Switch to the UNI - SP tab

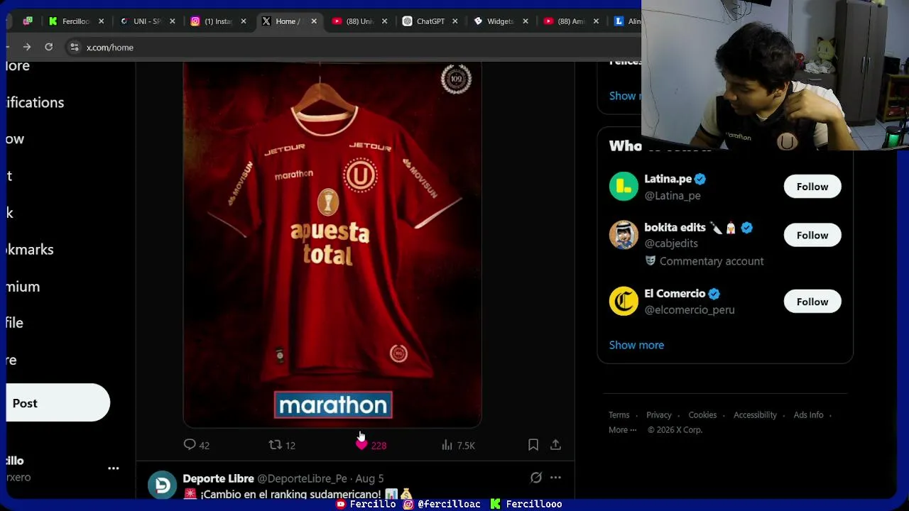point(146,21)
